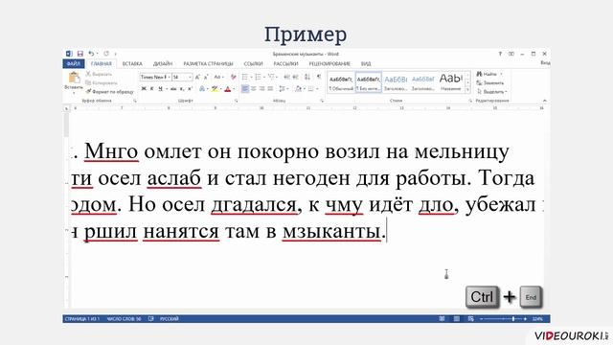Toggle strikethrough formatting
Screen dimensions: 613x345
click(x=173, y=89)
